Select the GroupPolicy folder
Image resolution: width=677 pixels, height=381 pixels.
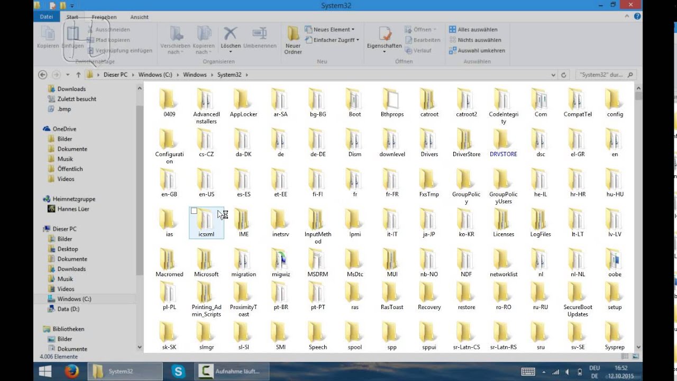[466, 186]
